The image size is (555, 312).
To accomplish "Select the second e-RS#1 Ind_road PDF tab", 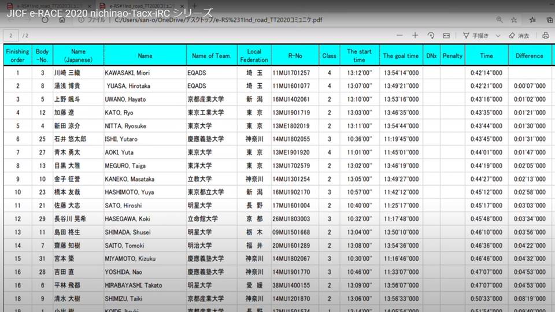I will [139, 5].
